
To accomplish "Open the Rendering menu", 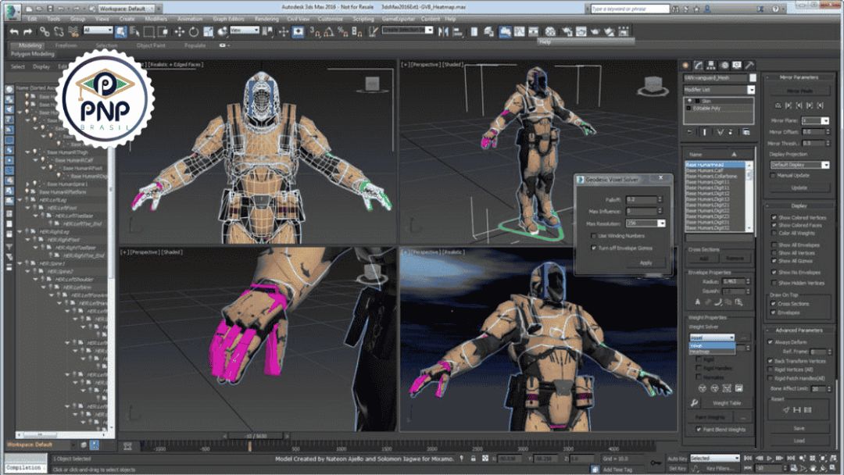I will click(x=266, y=19).
